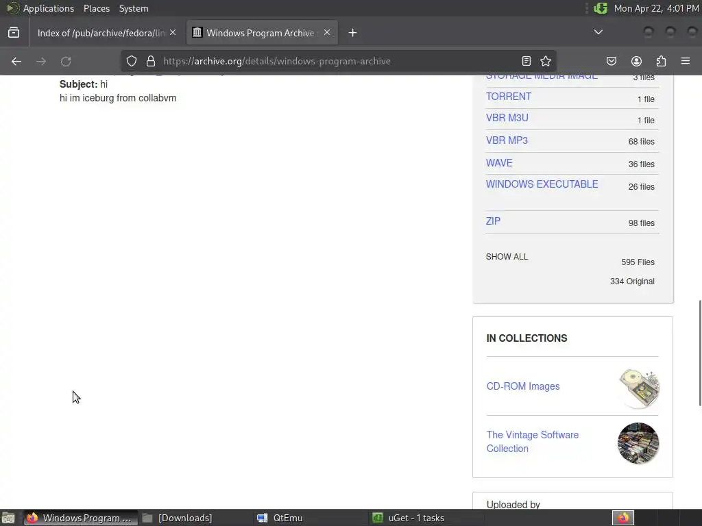Viewport: 702px width, 526px height.
Task: Go back using the browser back arrow
Action: point(16,61)
